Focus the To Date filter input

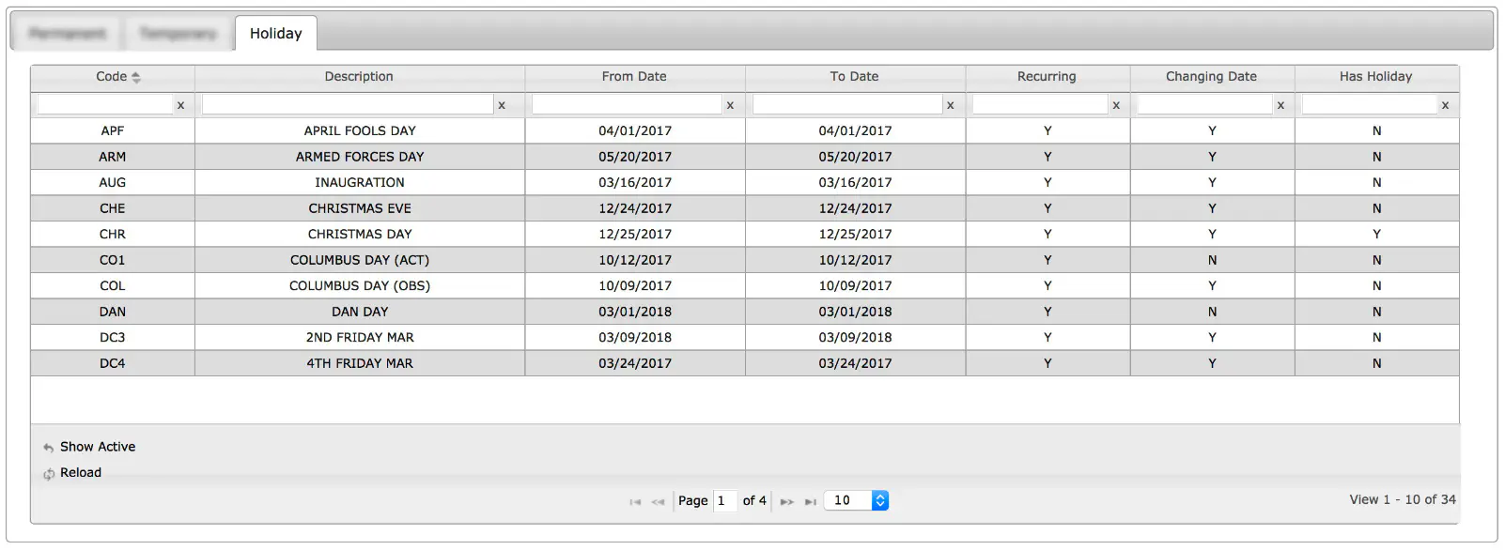(846, 104)
